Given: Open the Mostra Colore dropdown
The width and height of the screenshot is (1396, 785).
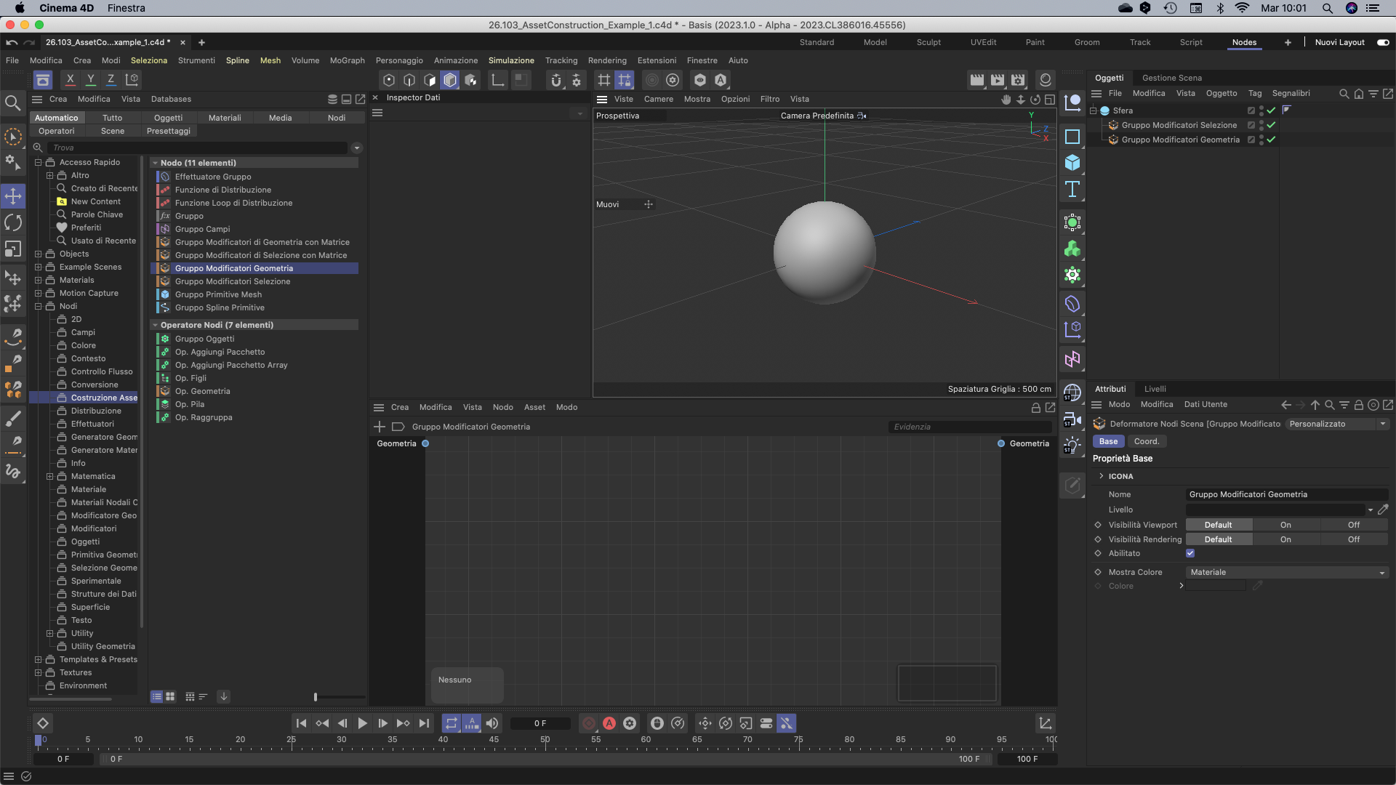Looking at the screenshot, I should [x=1287, y=572].
